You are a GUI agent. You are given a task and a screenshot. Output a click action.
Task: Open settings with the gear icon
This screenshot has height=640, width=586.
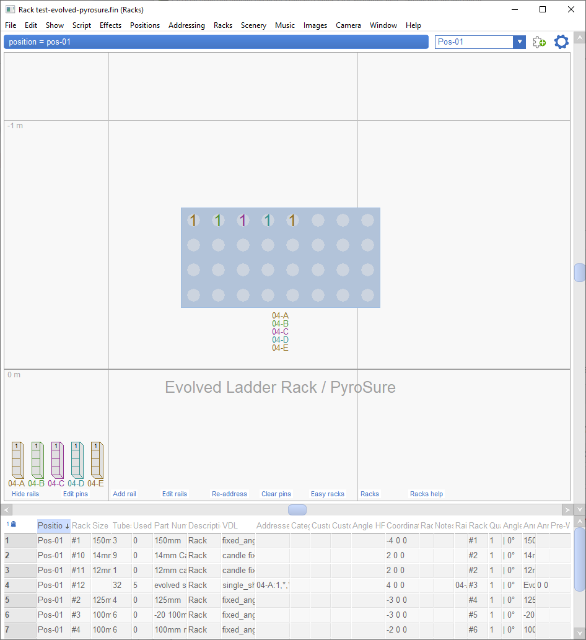pyautogui.click(x=561, y=42)
